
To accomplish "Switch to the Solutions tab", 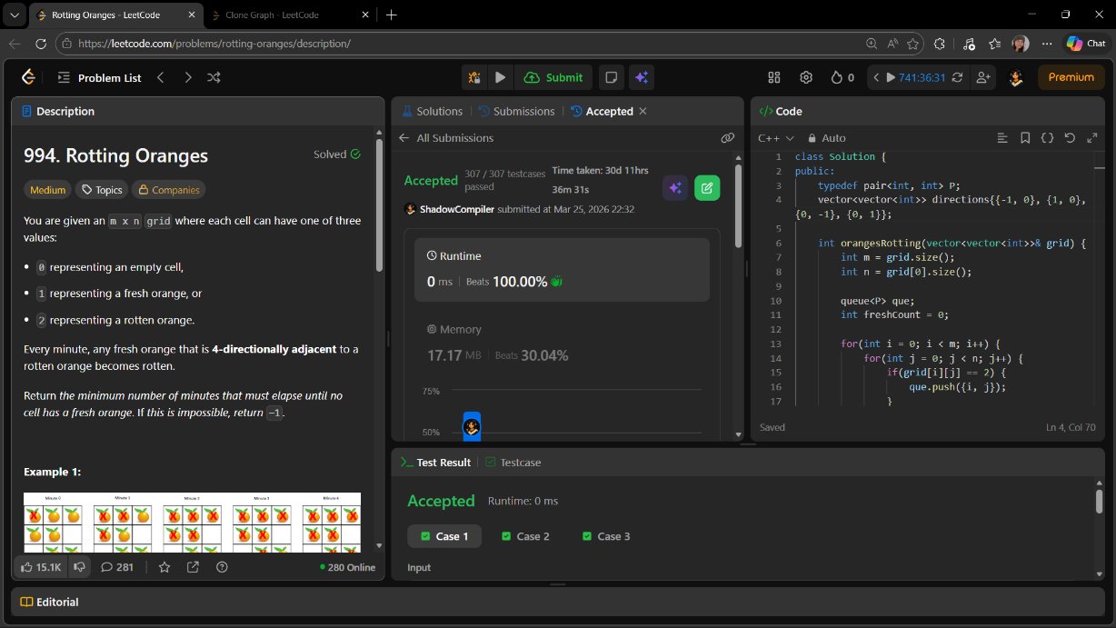I will coord(432,111).
